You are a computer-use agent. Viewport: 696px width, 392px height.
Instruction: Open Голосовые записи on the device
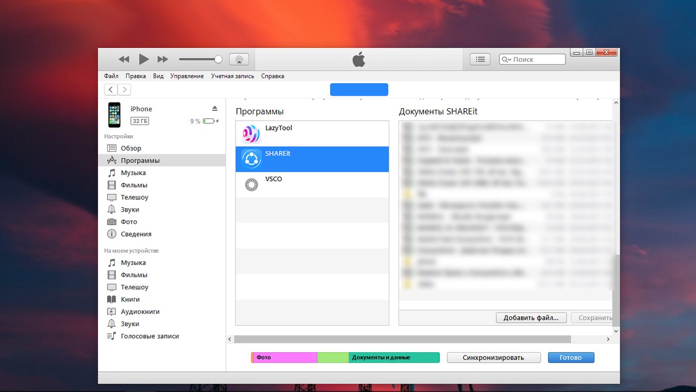[x=162, y=336]
